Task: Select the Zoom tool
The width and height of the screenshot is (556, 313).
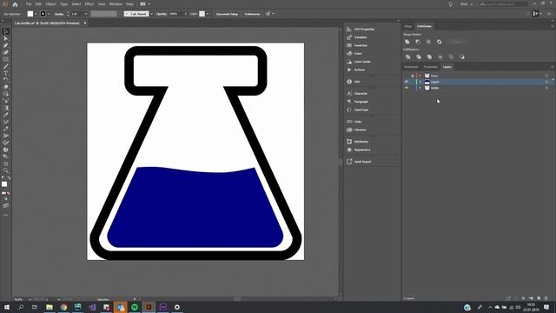Action: click(6, 170)
